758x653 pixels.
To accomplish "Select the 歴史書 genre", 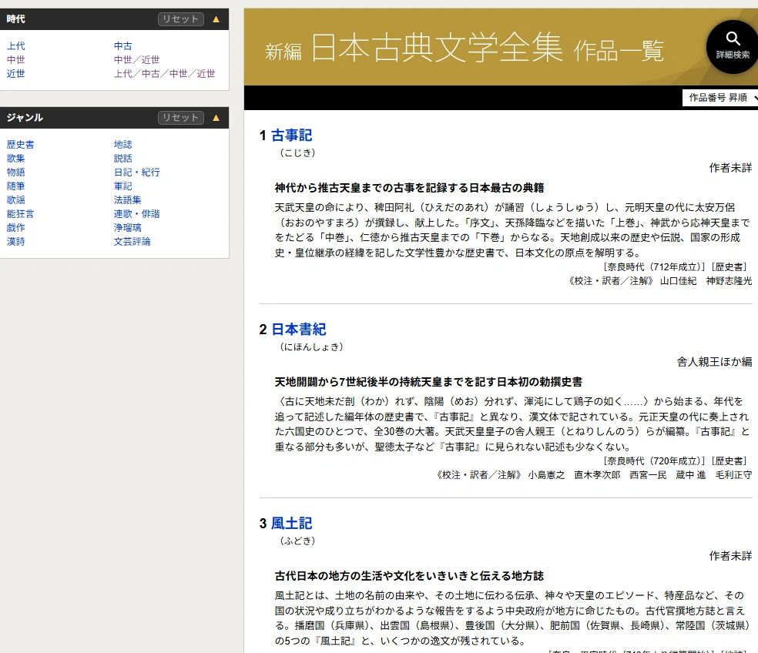I will click(x=20, y=145).
